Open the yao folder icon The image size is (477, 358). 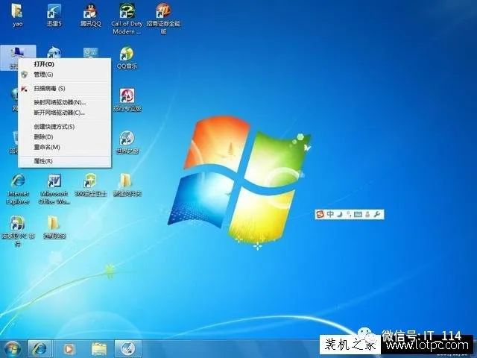[17, 15]
